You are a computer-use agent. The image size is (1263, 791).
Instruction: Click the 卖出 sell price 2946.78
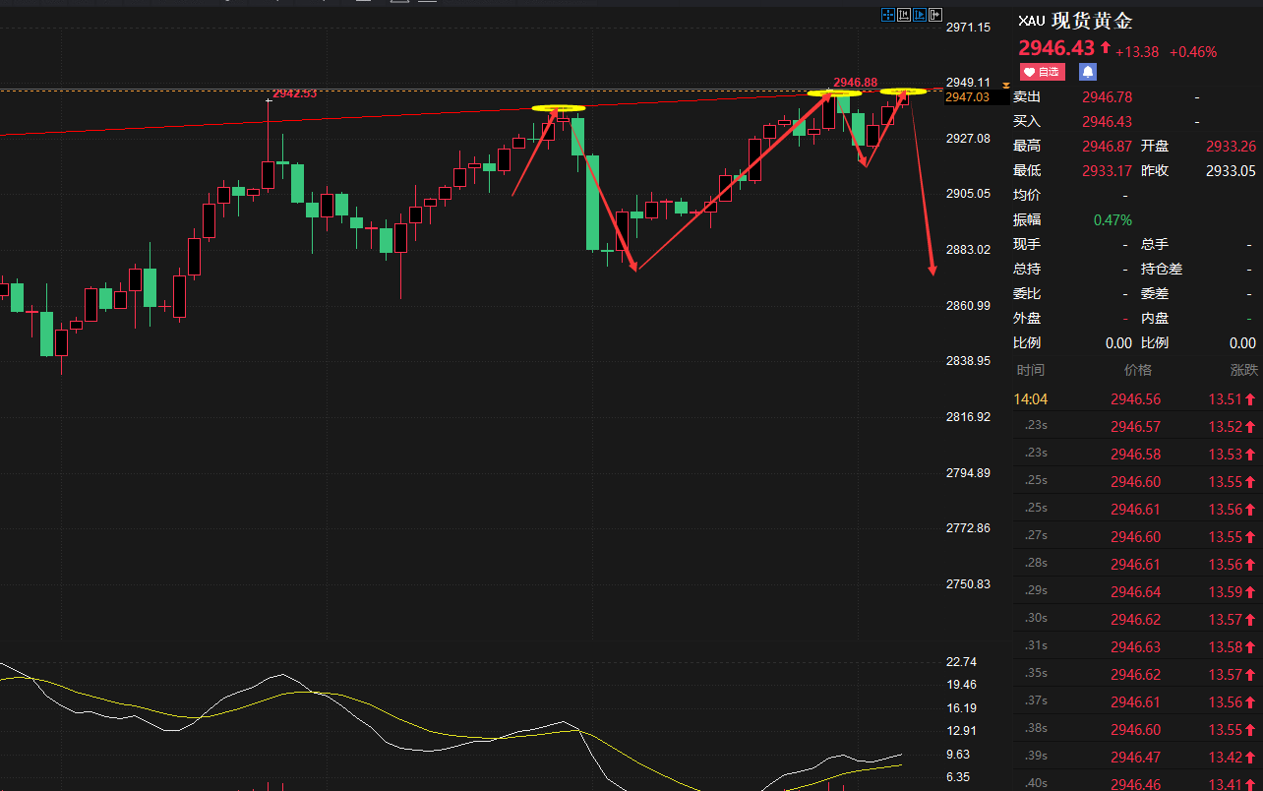tap(1107, 97)
